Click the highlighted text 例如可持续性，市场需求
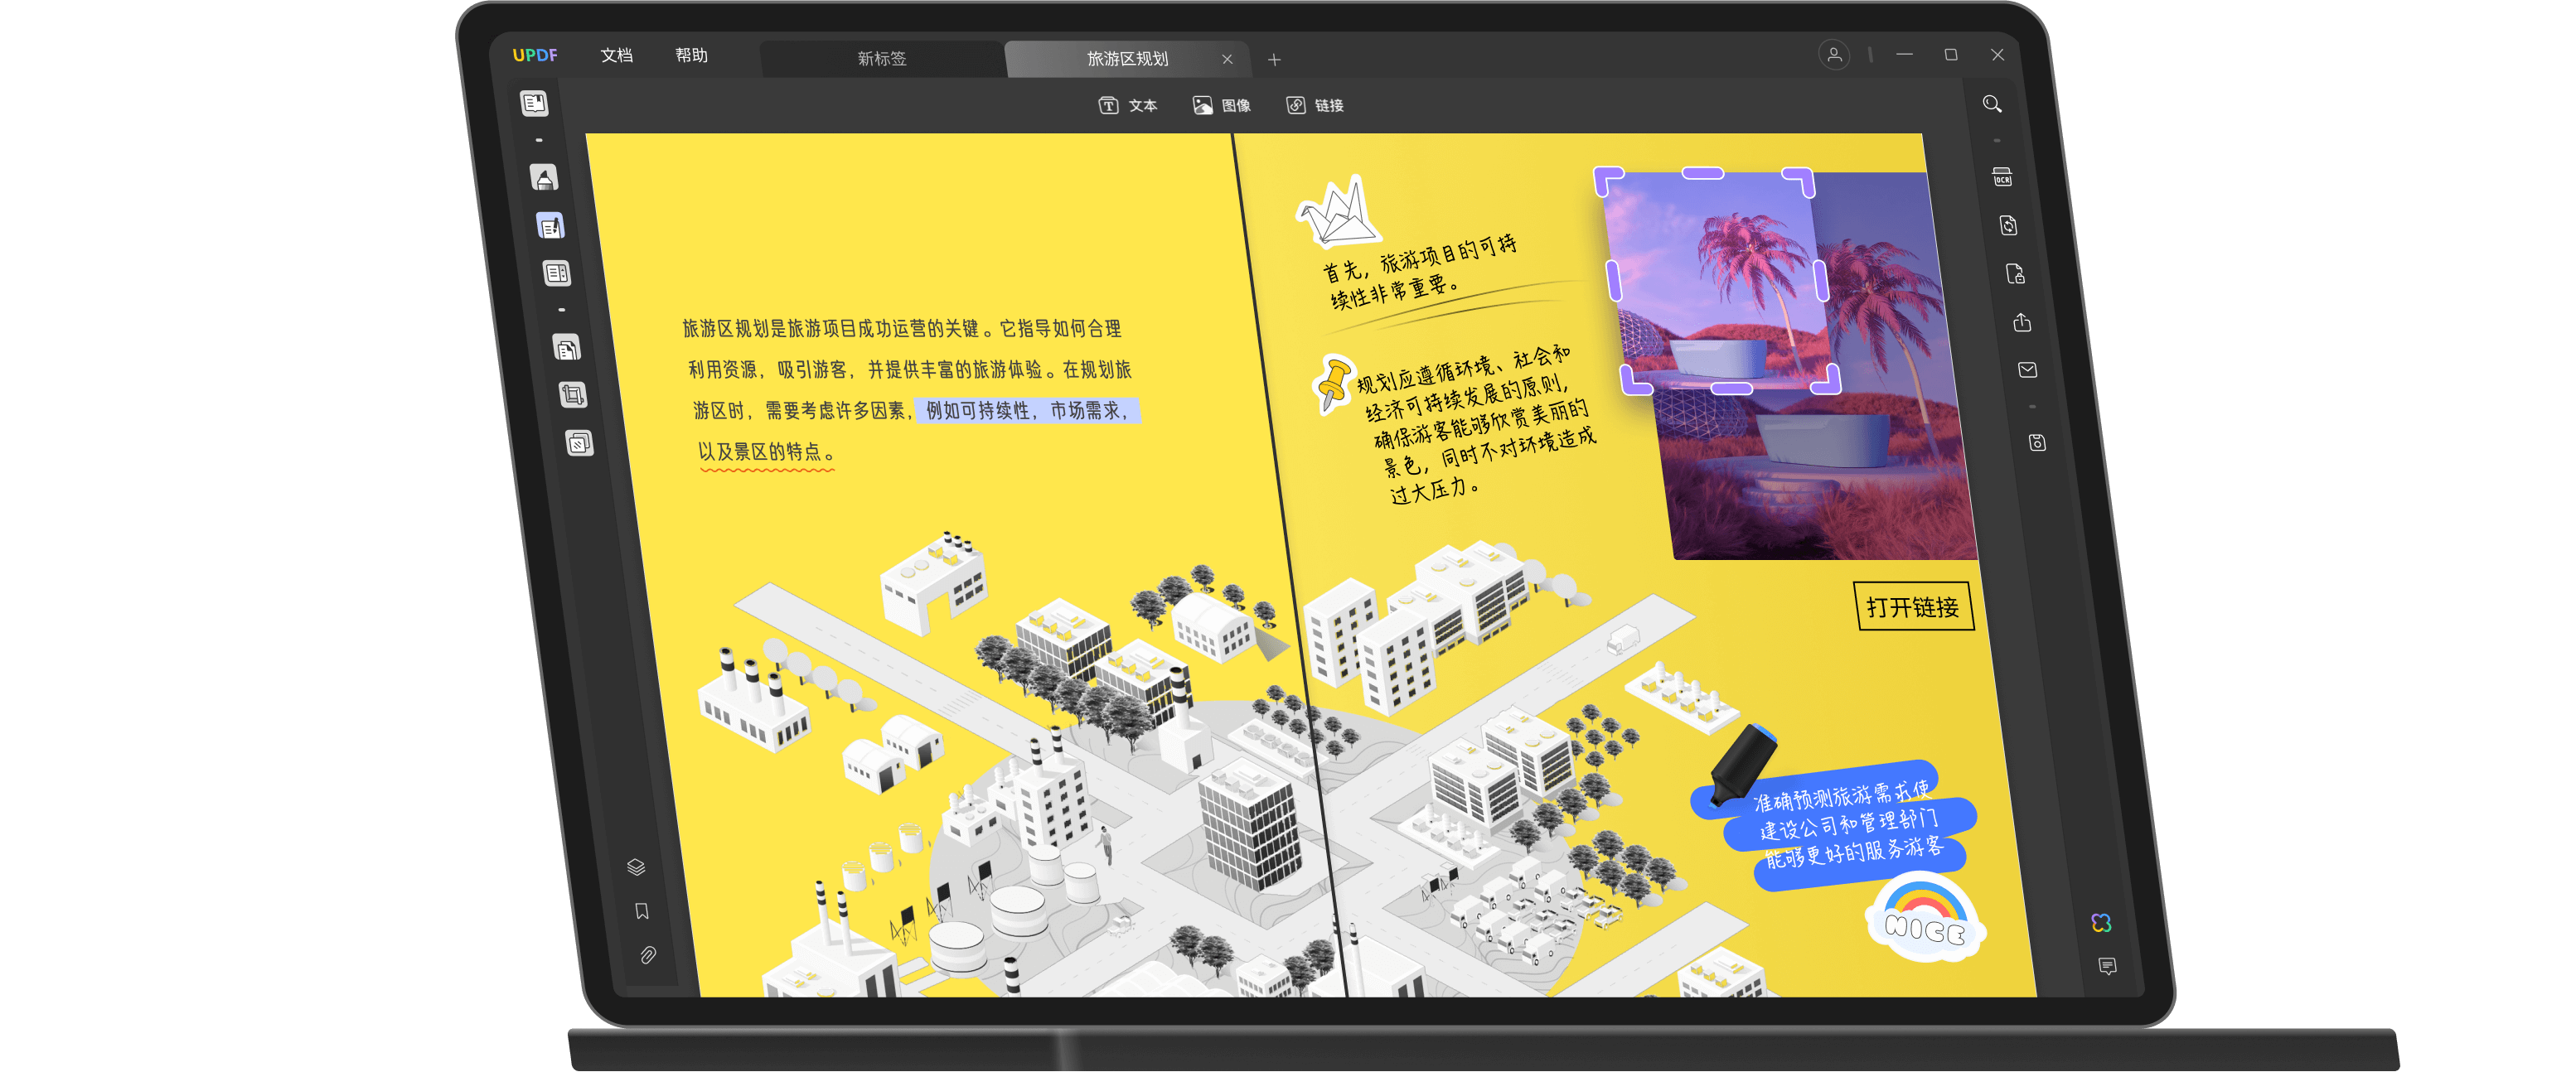This screenshot has height=1072, width=2576. [1028, 411]
